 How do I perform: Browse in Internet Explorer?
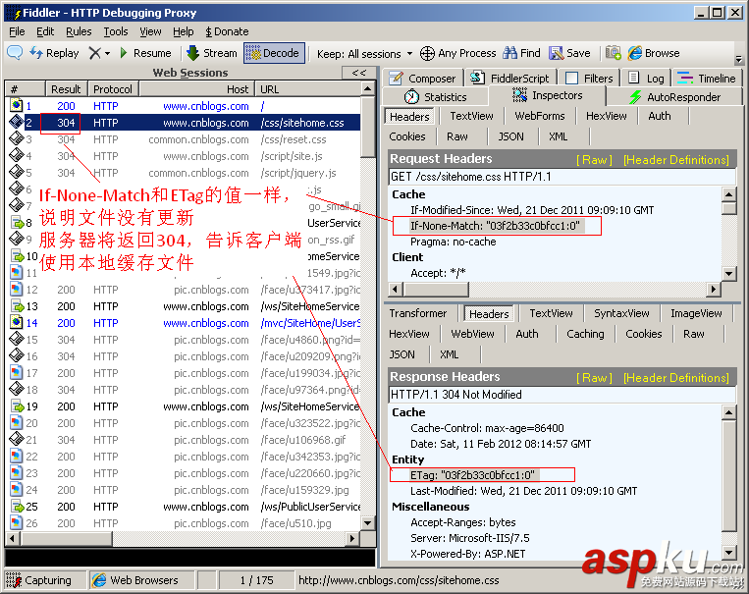click(x=654, y=53)
